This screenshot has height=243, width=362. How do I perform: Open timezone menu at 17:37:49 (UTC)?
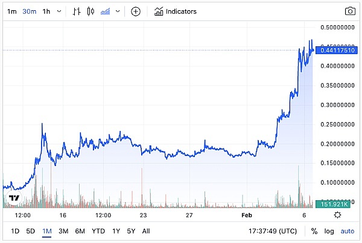(274, 231)
